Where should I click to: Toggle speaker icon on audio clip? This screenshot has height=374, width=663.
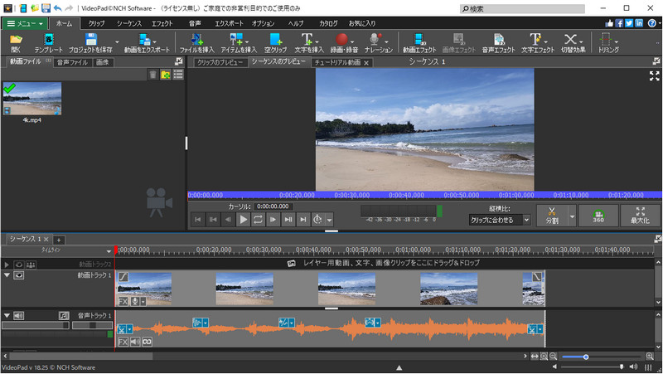coord(135,342)
